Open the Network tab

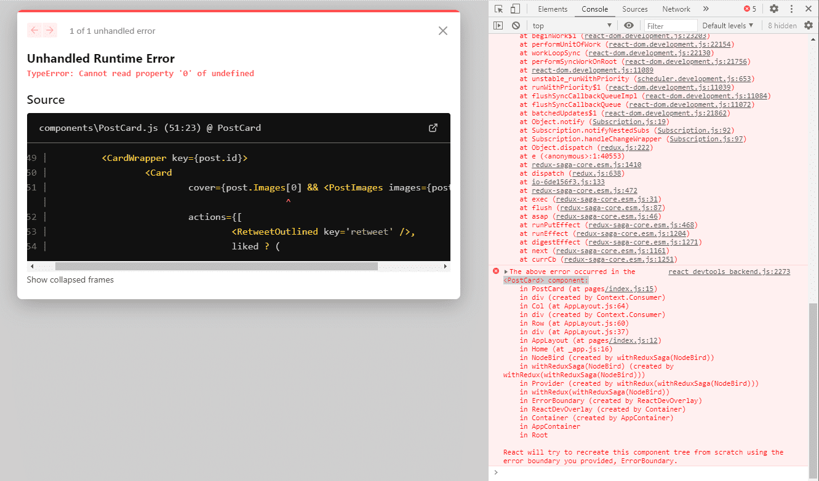[676, 9]
